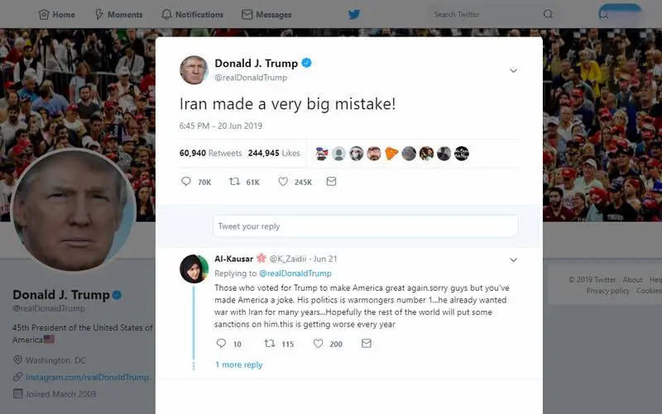Go to Messages in top navigation
The width and height of the screenshot is (662, 414).
pos(266,14)
